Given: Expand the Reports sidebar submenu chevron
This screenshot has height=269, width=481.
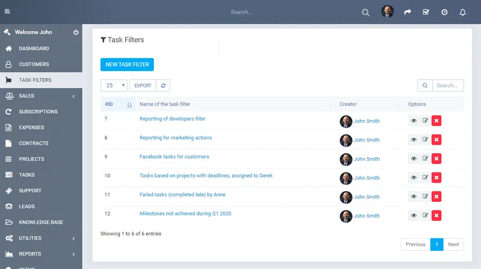Looking at the screenshot, I should pyautogui.click(x=74, y=254).
